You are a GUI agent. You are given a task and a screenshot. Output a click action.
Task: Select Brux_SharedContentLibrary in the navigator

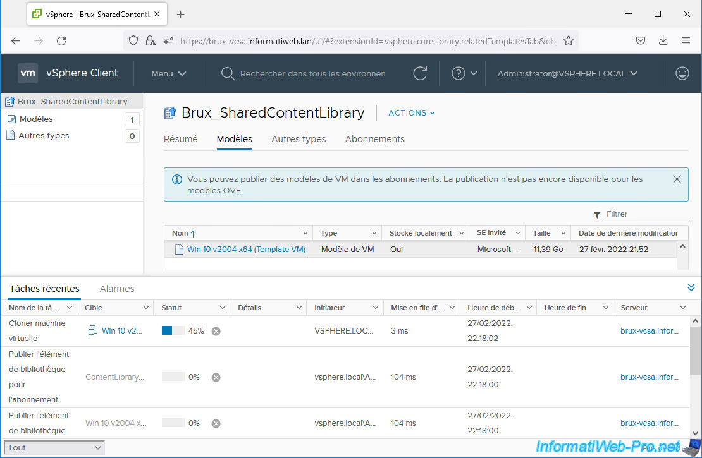(x=73, y=102)
